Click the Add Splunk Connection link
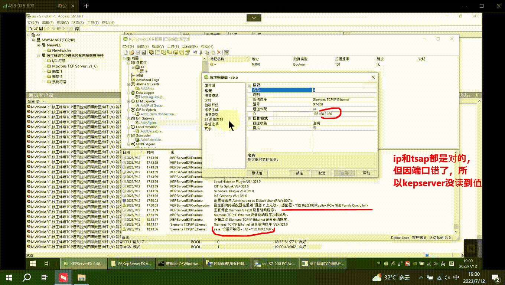Image resolution: width=505 pixels, height=285 pixels. click(158, 114)
